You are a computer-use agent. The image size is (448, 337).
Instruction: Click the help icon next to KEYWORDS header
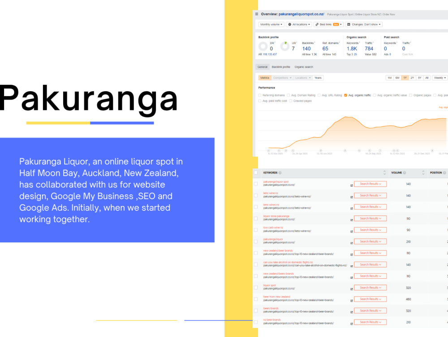coord(280,173)
